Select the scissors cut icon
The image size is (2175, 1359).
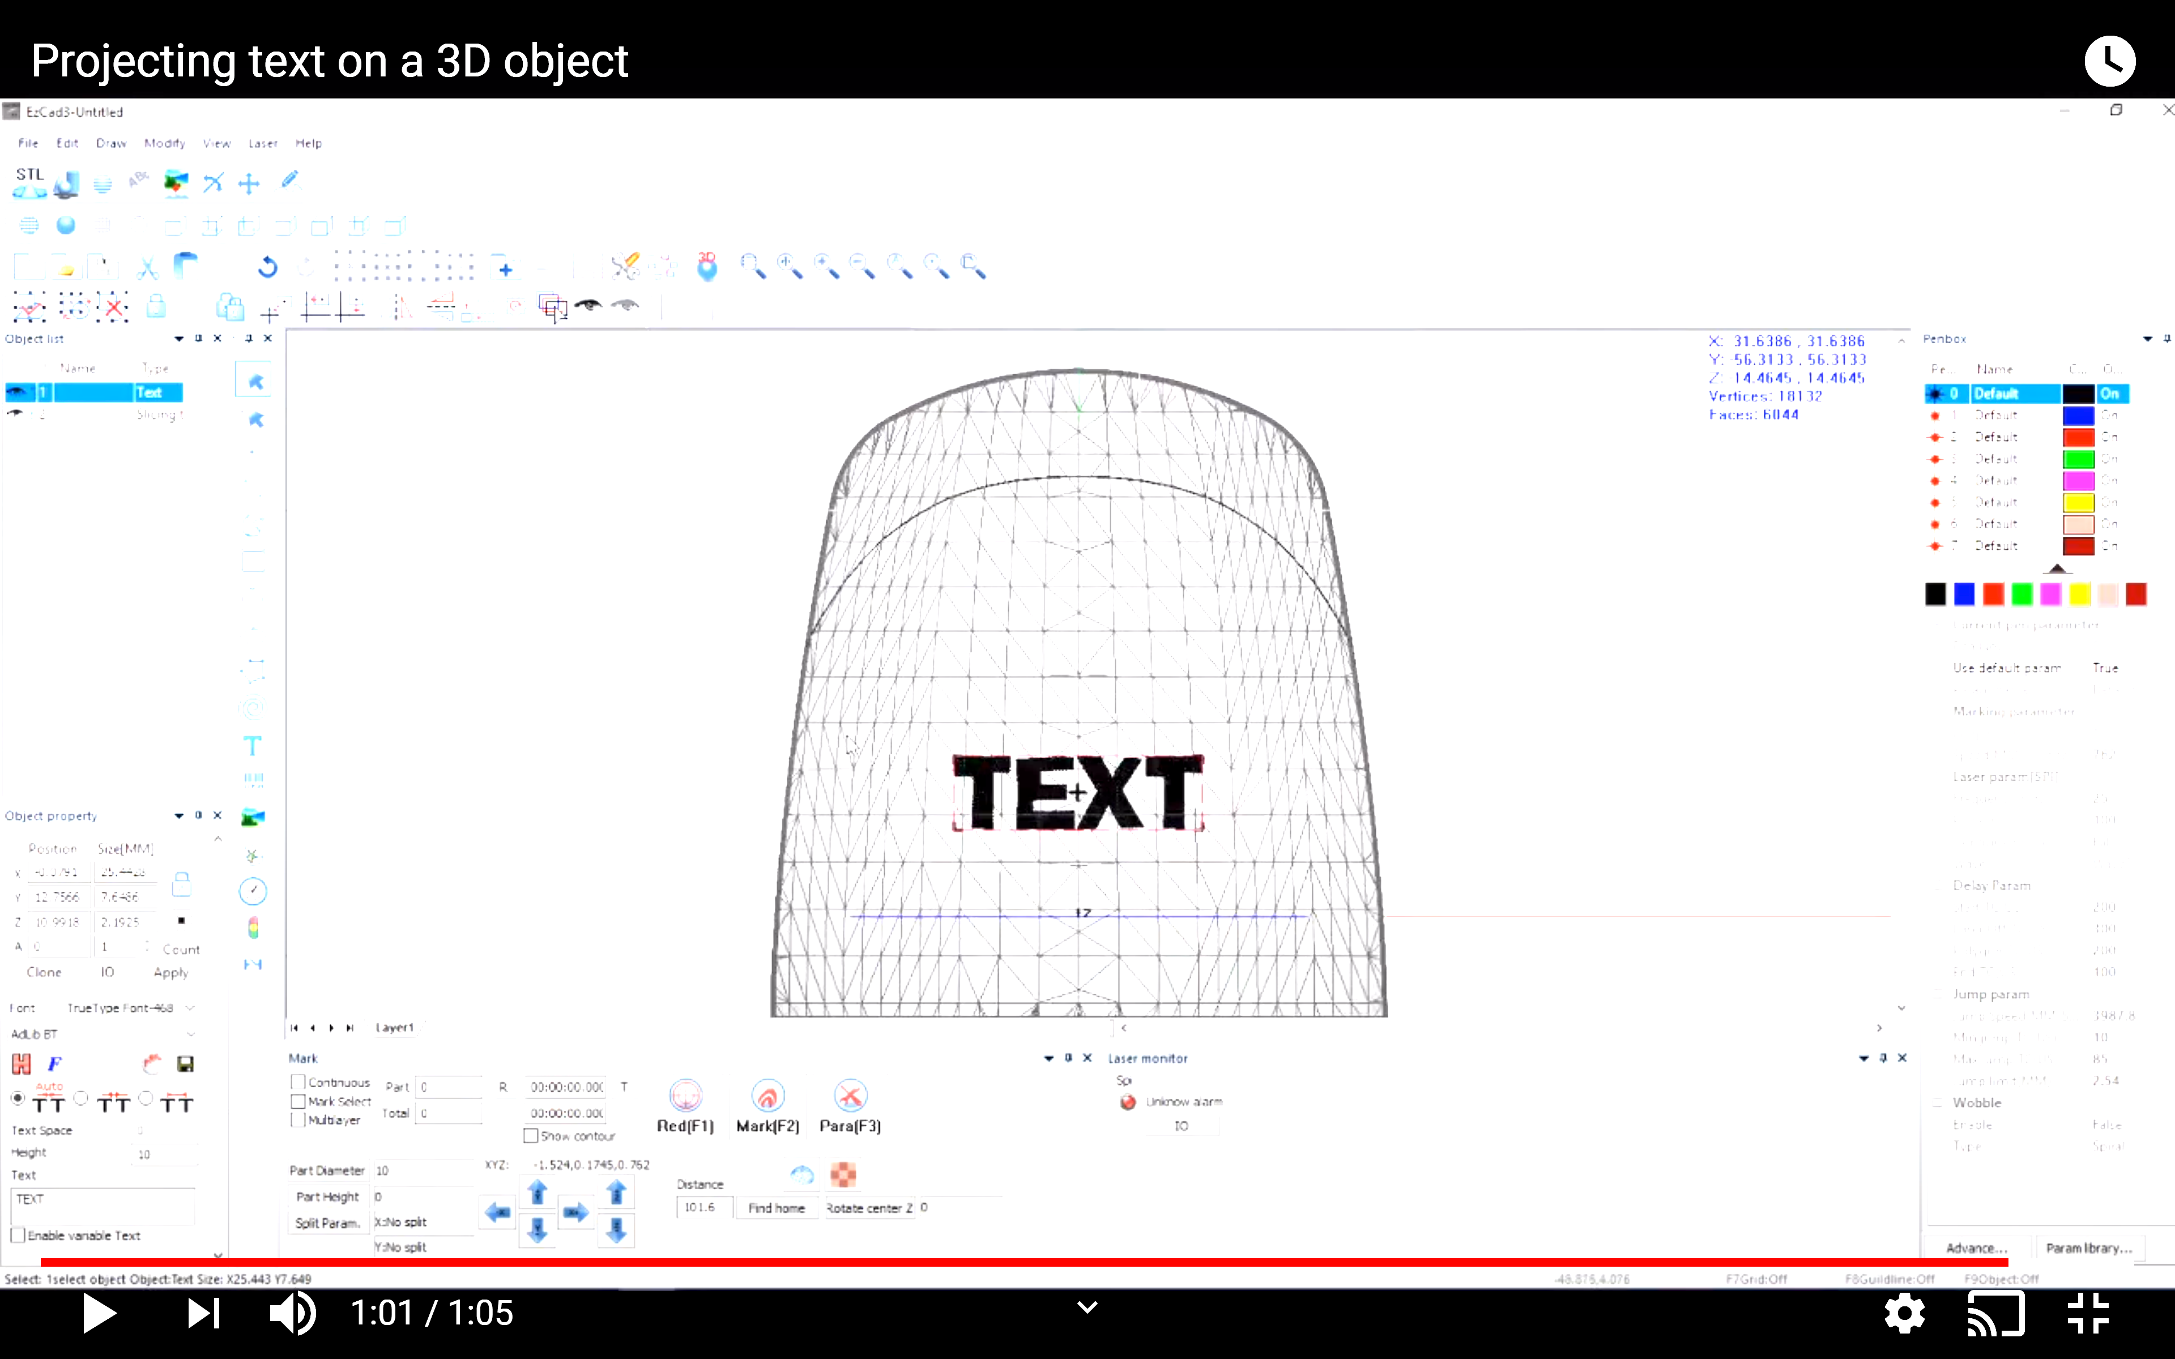pyautogui.click(x=147, y=266)
